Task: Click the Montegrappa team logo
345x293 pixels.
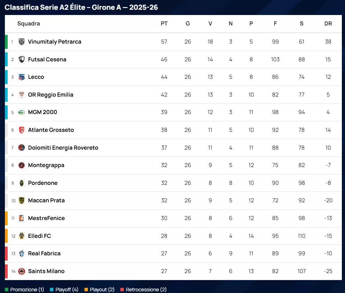Action: click(x=22, y=165)
